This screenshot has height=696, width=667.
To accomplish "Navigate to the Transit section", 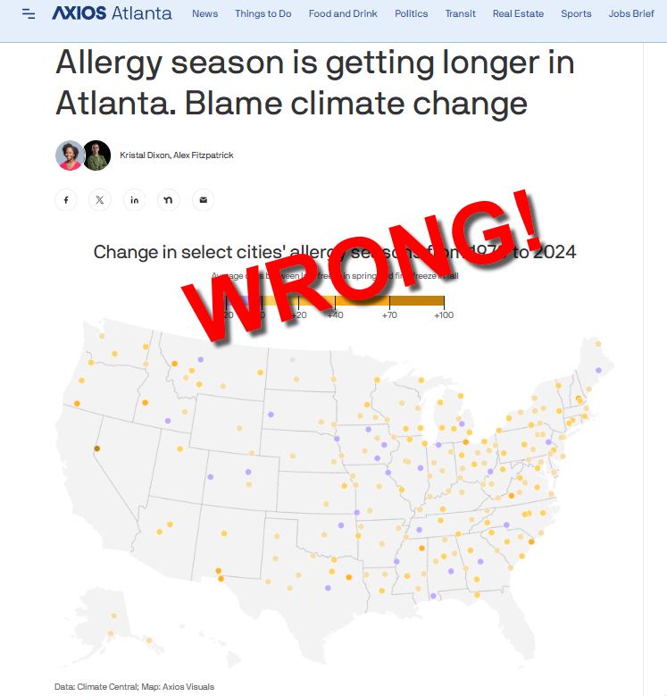I will (x=460, y=14).
